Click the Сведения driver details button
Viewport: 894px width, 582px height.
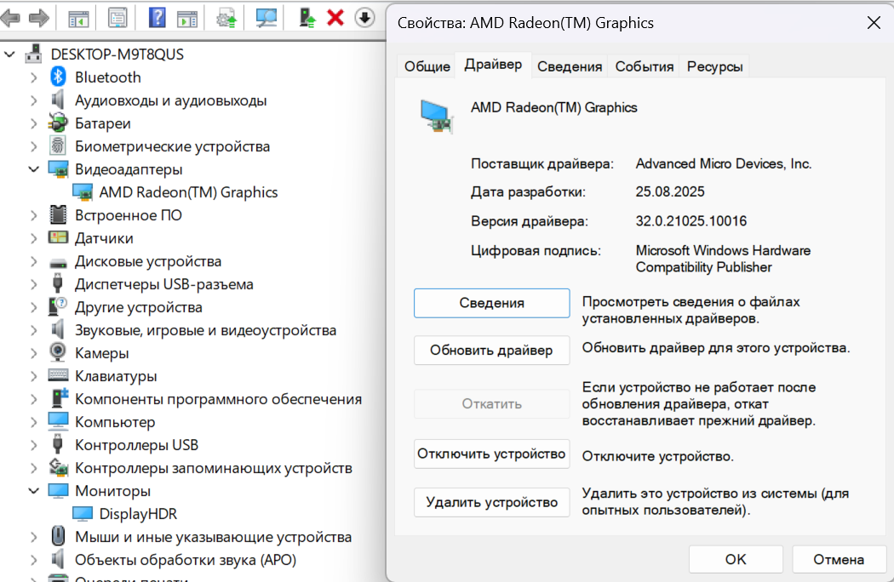tap(491, 303)
